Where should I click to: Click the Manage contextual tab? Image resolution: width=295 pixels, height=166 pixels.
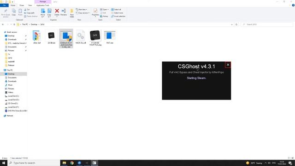(x=43, y=2)
